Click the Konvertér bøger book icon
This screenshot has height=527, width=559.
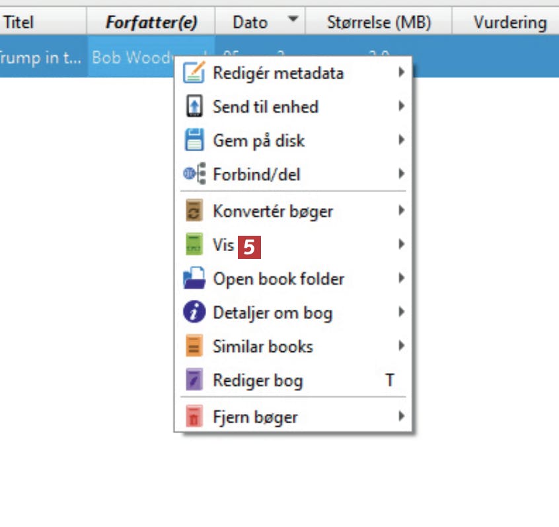[x=194, y=211]
